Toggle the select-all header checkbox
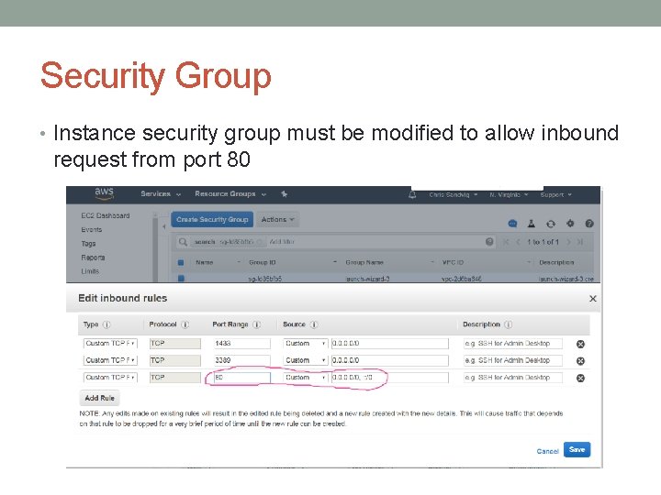This screenshot has width=661, height=495. tap(181, 263)
